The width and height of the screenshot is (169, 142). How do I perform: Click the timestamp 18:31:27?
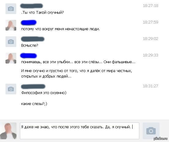(150, 86)
